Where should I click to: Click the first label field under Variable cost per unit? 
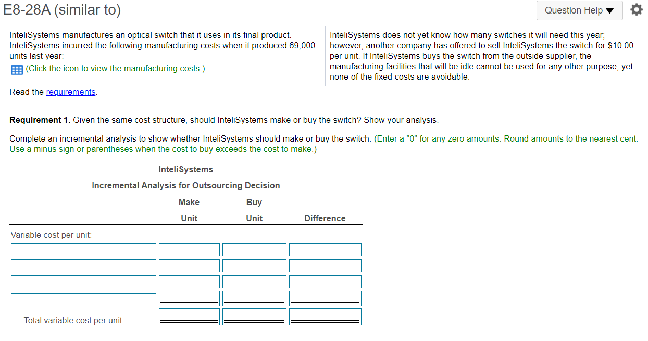83,249
